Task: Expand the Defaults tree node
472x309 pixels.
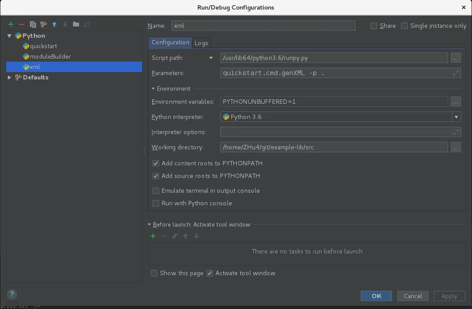Action: [10, 77]
